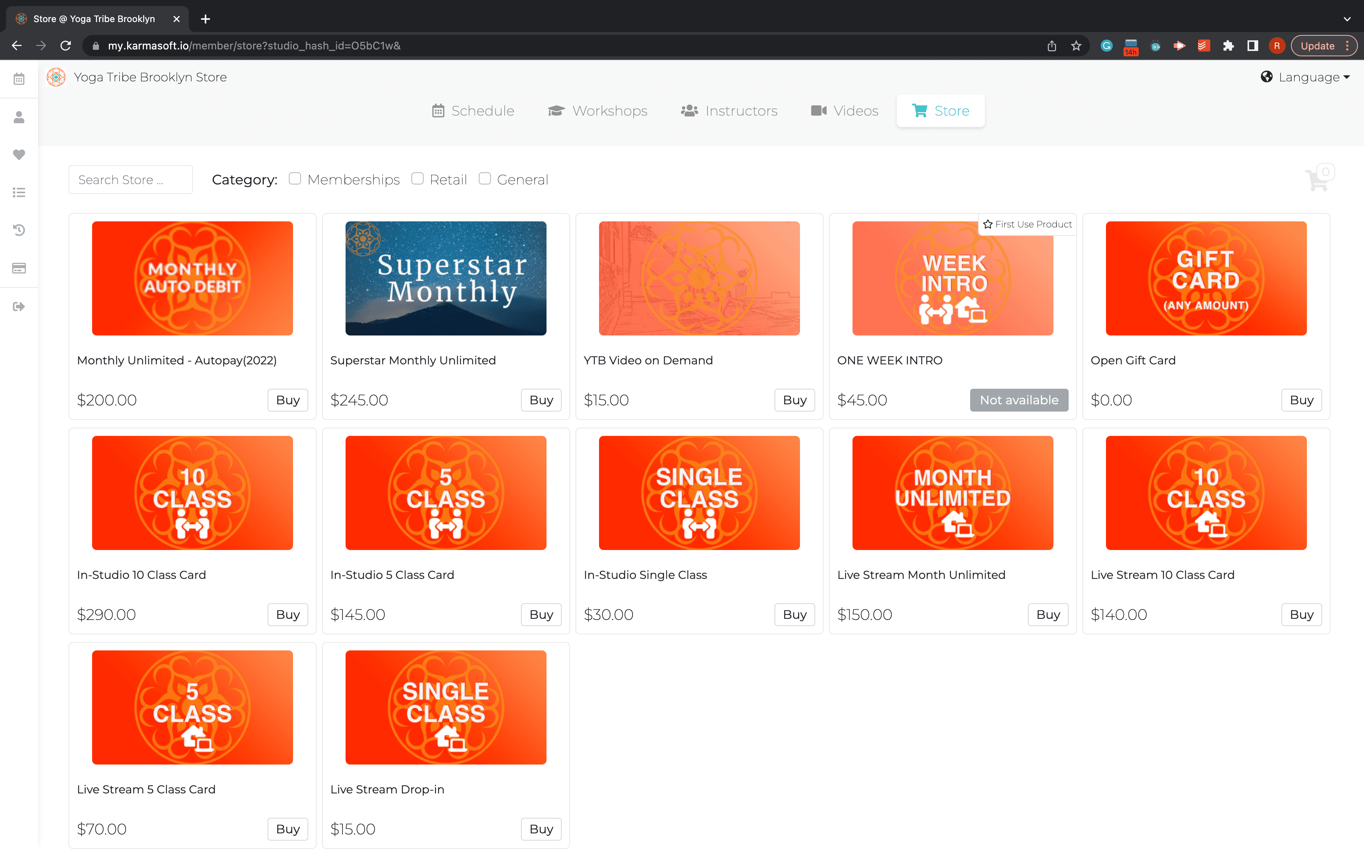Go to the Workshops tab

point(598,111)
